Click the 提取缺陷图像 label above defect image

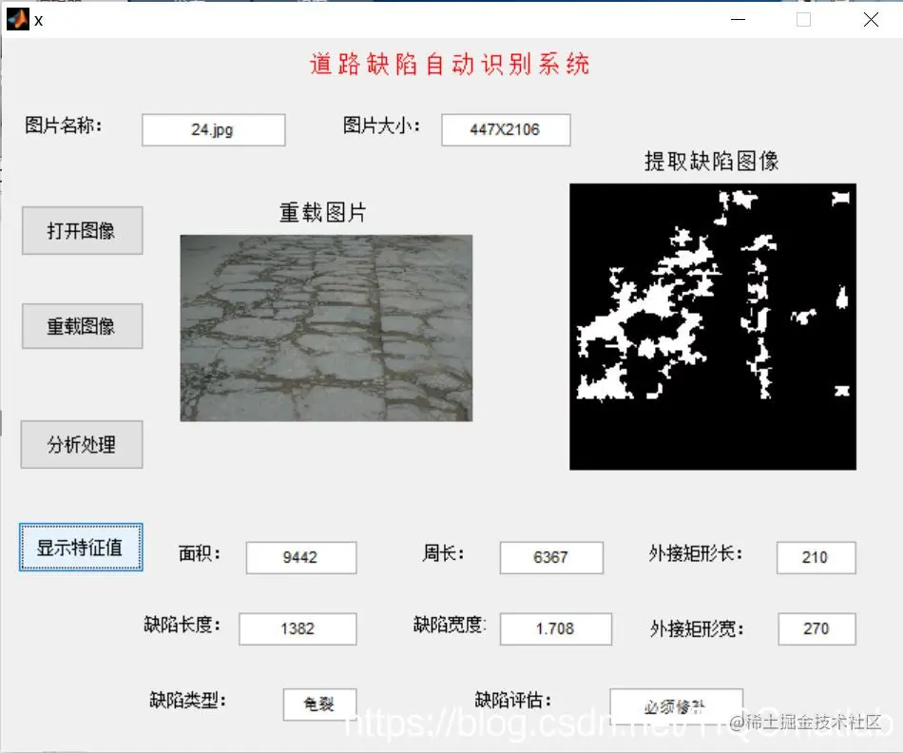pos(712,161)
